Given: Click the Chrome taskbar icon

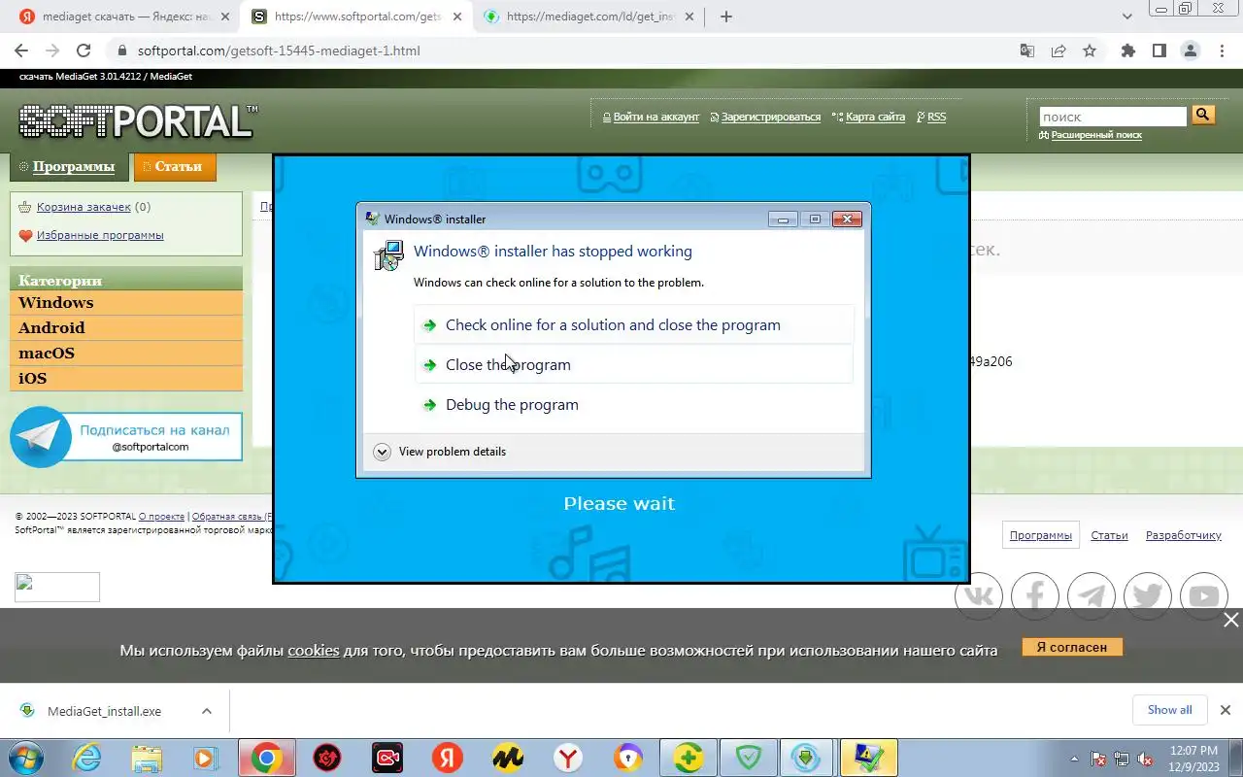Looking at the screenshot, I should tap(267, 758).
